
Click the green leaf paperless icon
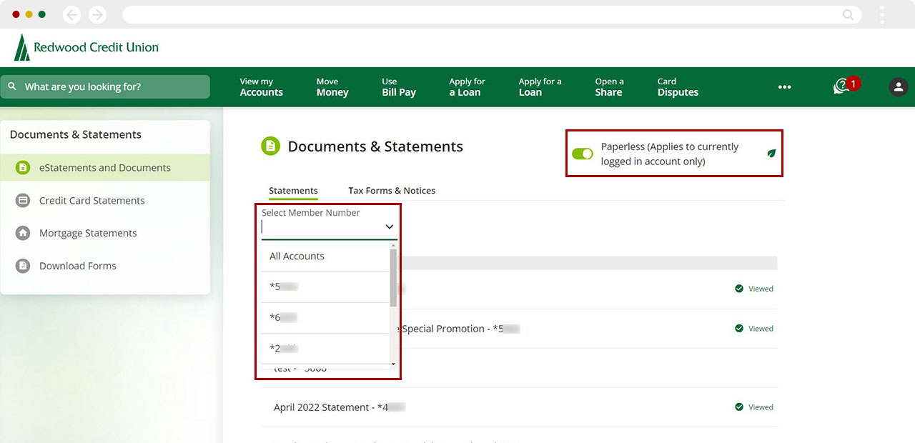[771, 153]
